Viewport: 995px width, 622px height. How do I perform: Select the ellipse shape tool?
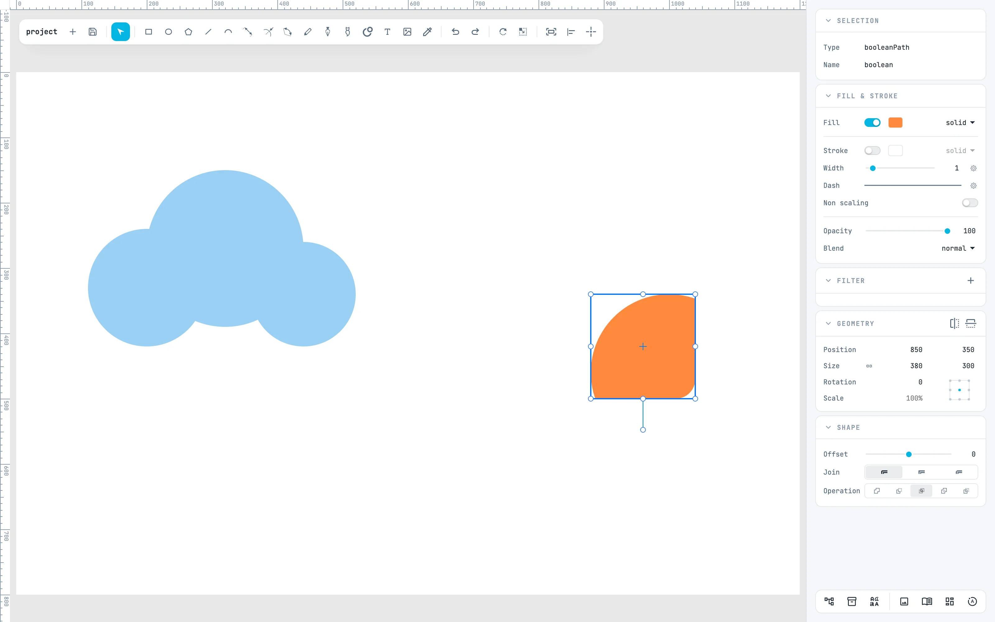[169, 32]
